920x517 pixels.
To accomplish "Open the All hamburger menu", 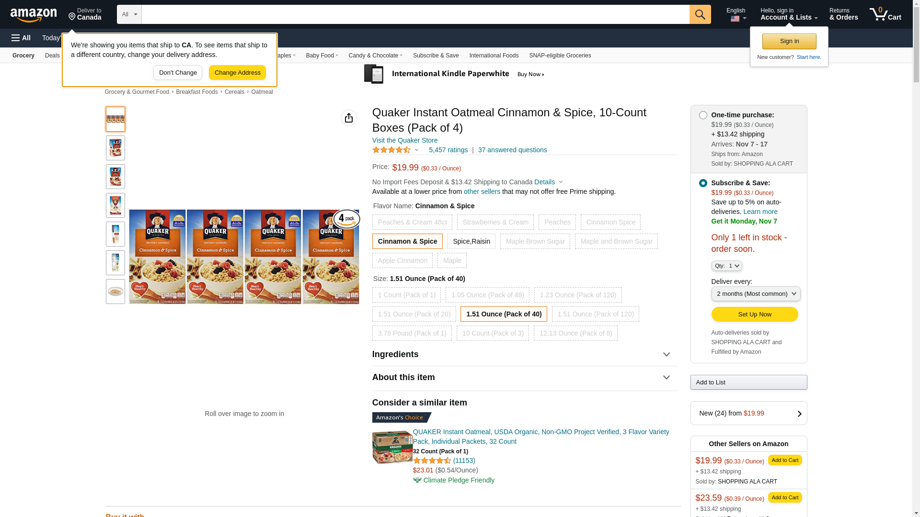I will click(x=21, y=38).
